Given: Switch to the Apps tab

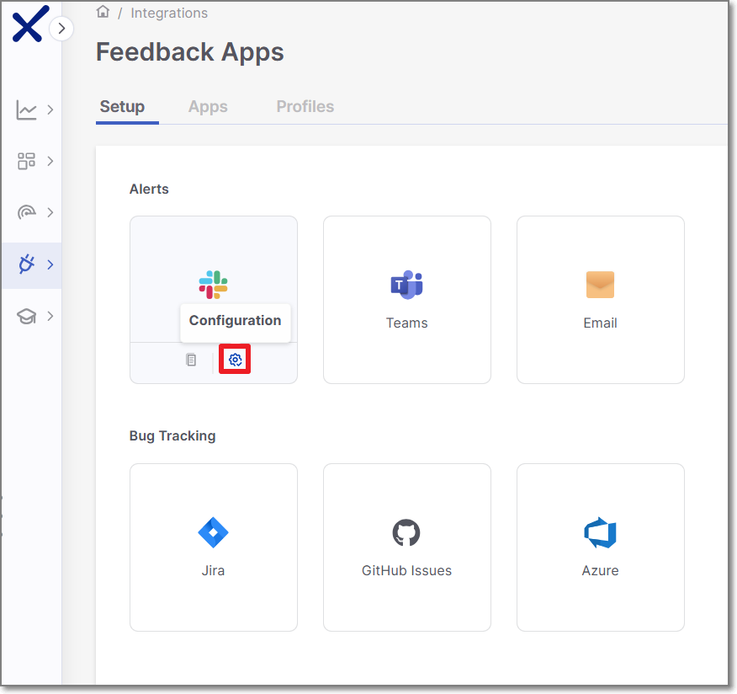Looking at the screenshot, I should (208, 107).
